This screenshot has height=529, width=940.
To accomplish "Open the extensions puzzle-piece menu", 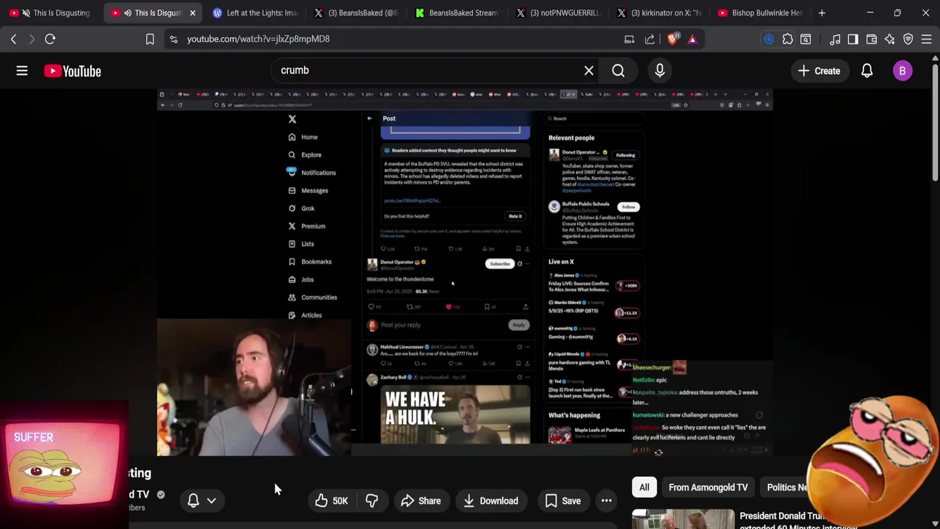I will click(787, 39).
